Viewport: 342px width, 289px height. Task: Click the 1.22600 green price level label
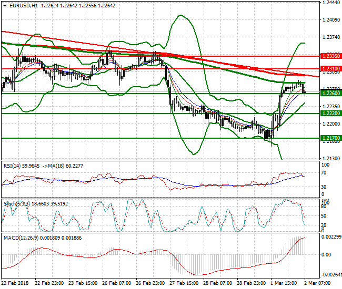(x=331, y=94)
